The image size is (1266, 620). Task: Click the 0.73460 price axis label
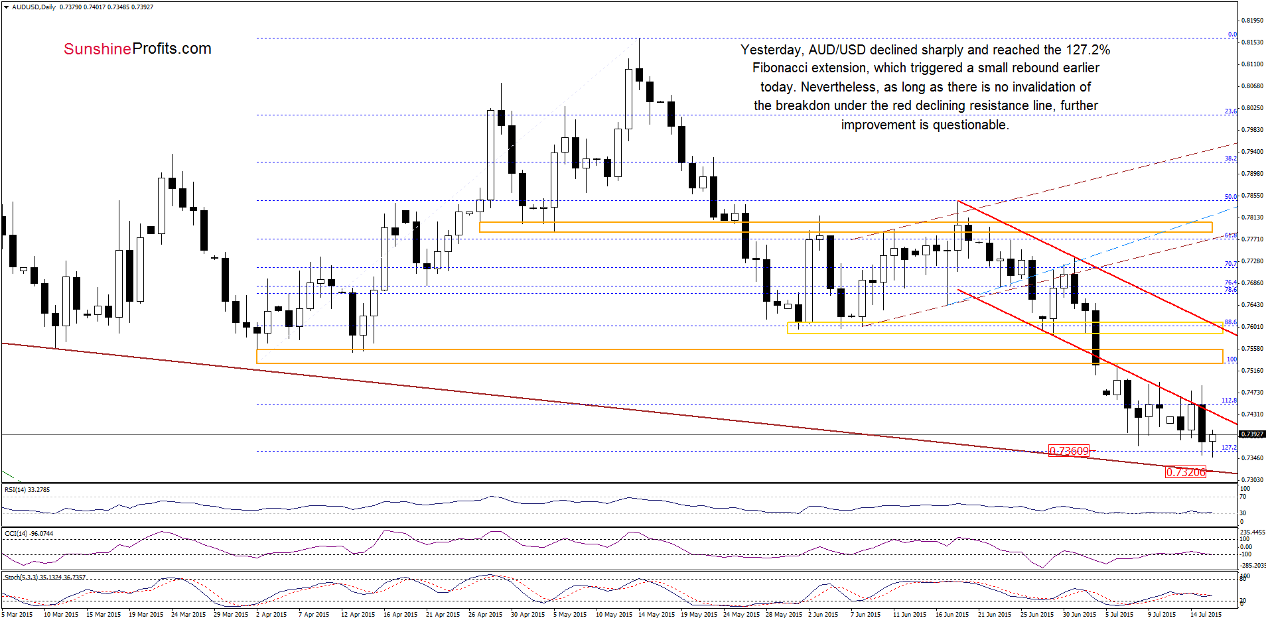pyautogui.click(x=1253, y=458)
